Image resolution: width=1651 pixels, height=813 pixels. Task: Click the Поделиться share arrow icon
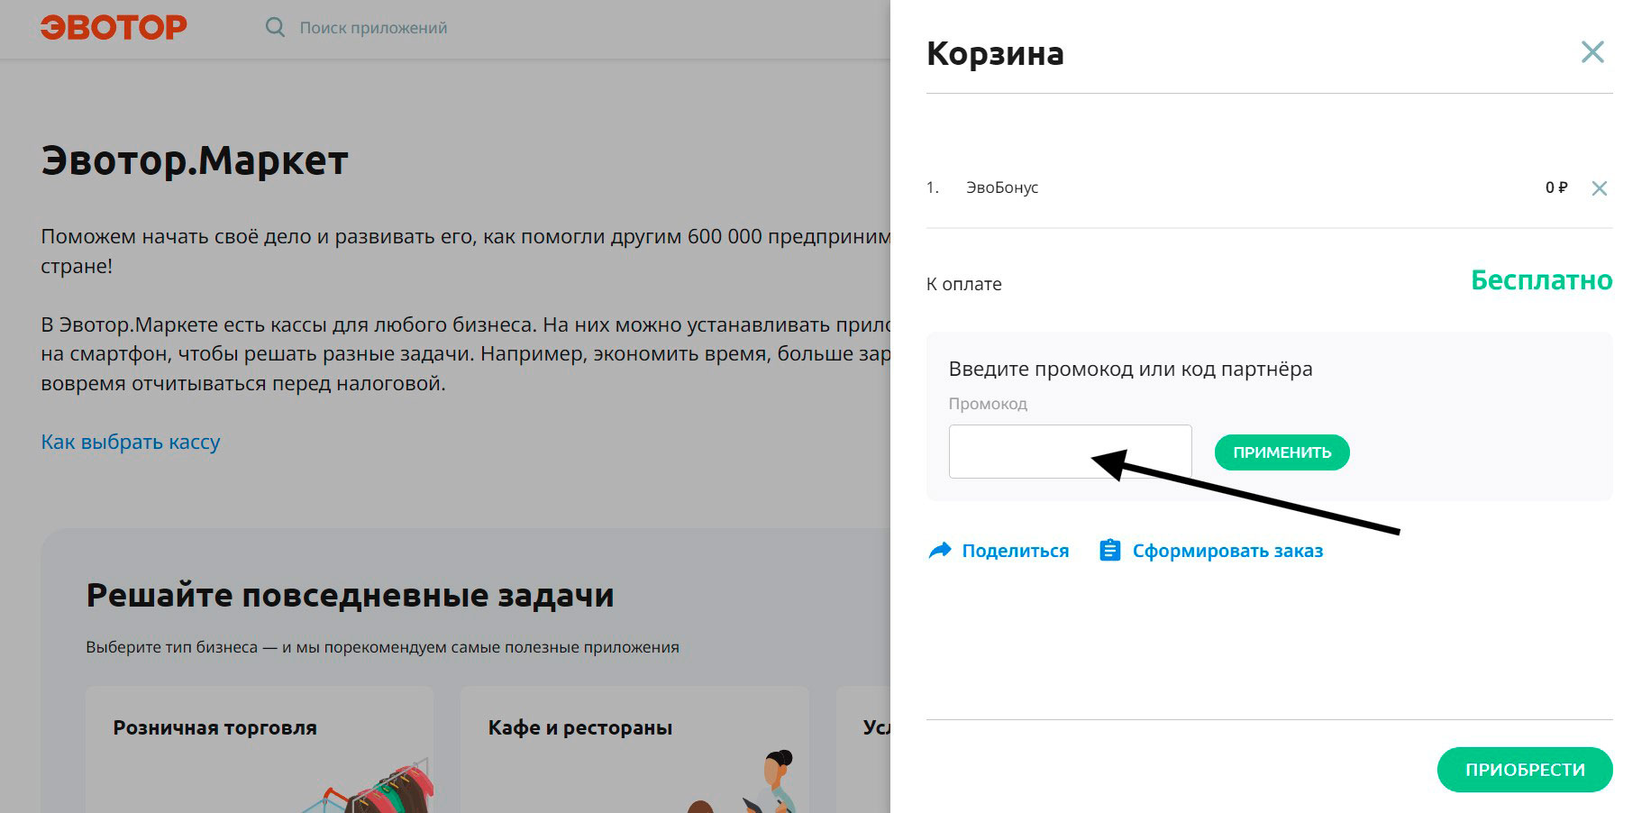(939, 551)
